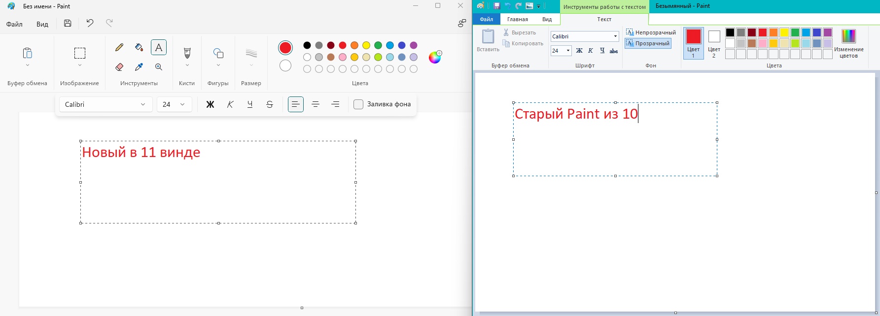The width and height of the screenshot is (880, 316).
Task: Click the Redo arrow in new Paint
Action: (109, 23)
